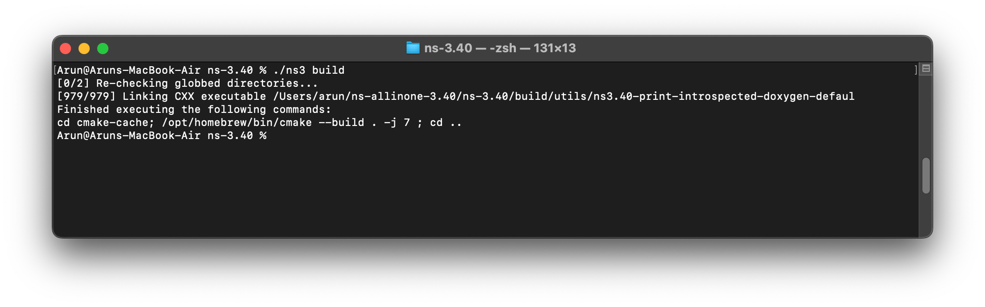Click the vertical scrollbar thumb
The height and width of the screenshot is (307, 985).
pos(926,175)
